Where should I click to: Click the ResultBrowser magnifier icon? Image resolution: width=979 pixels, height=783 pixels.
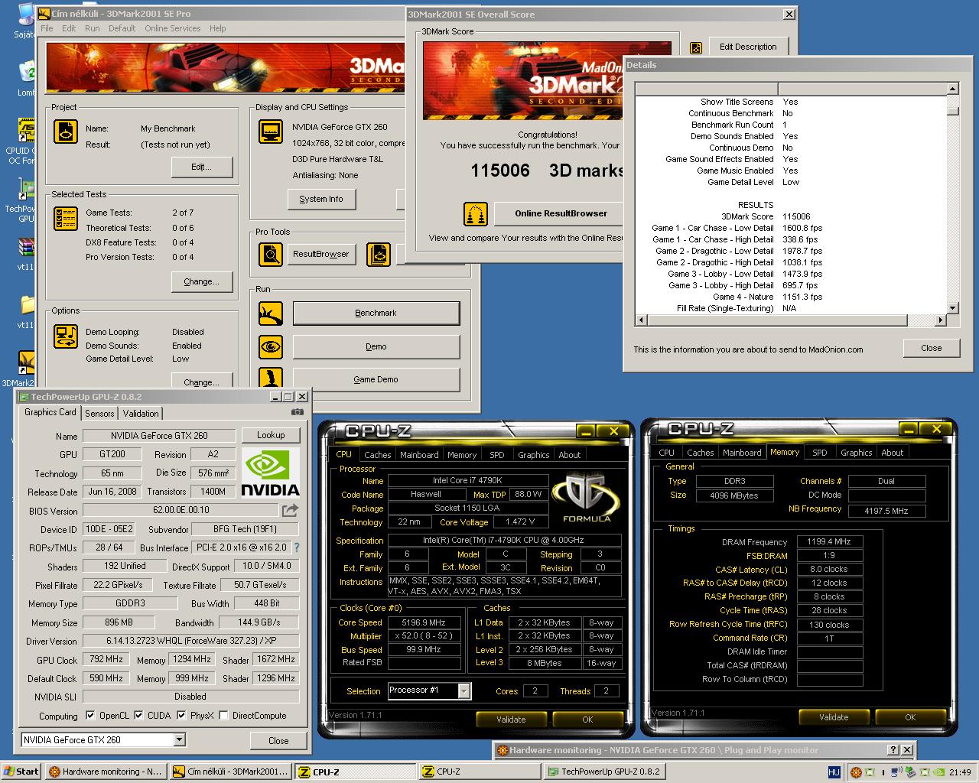coord(271,254)
